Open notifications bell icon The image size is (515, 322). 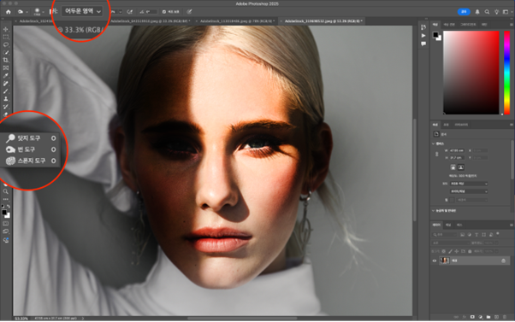(x=477, y=12)
